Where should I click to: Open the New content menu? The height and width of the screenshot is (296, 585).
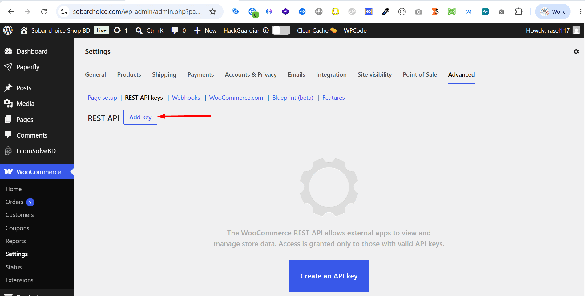205,30
